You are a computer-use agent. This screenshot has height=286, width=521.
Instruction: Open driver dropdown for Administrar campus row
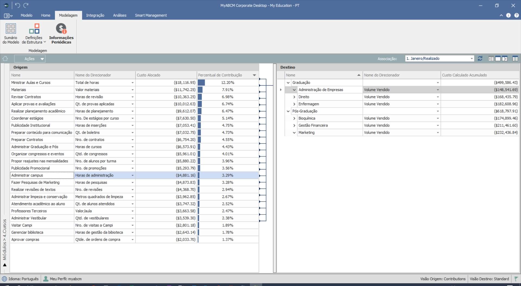pyautogui.click(x=132, y=175)
